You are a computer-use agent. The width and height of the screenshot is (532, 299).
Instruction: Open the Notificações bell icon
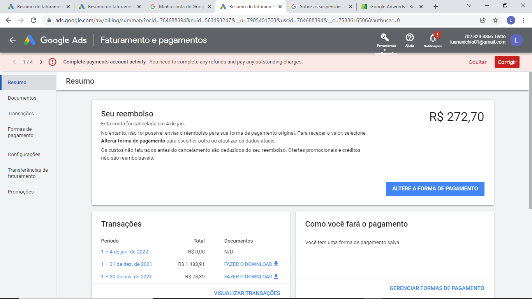point(433,38)
